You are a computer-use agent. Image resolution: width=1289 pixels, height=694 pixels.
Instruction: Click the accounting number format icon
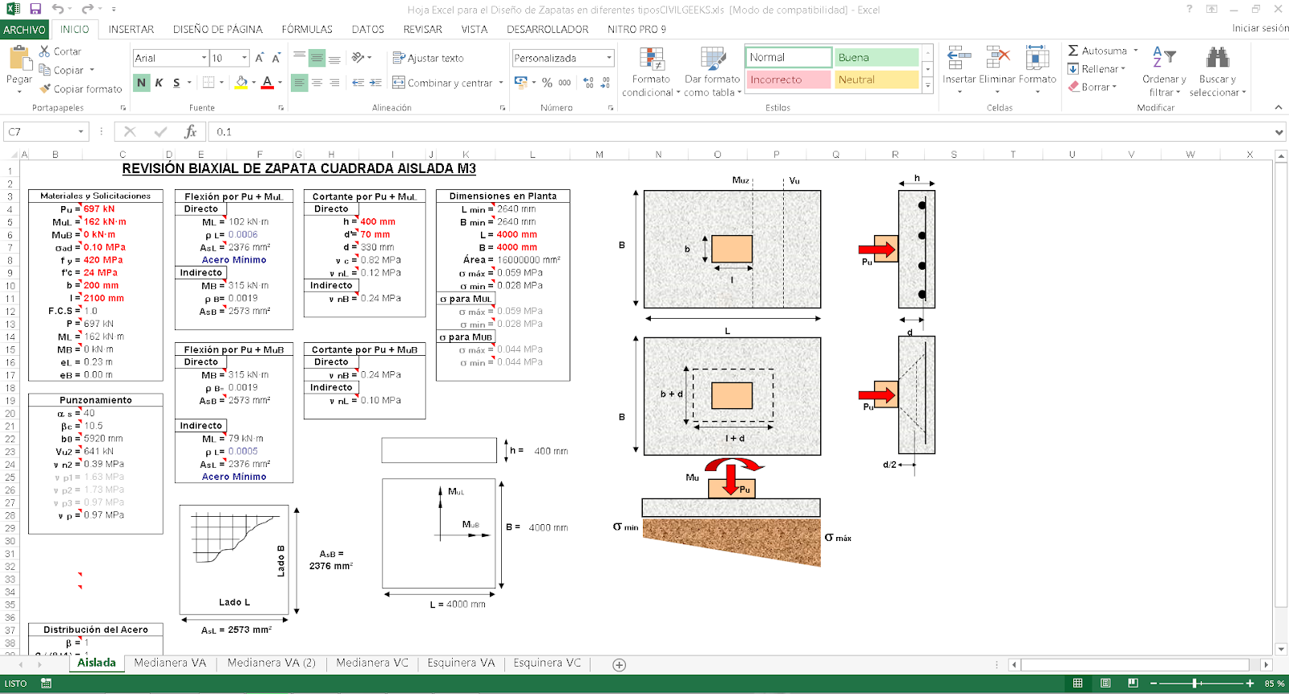520,82
